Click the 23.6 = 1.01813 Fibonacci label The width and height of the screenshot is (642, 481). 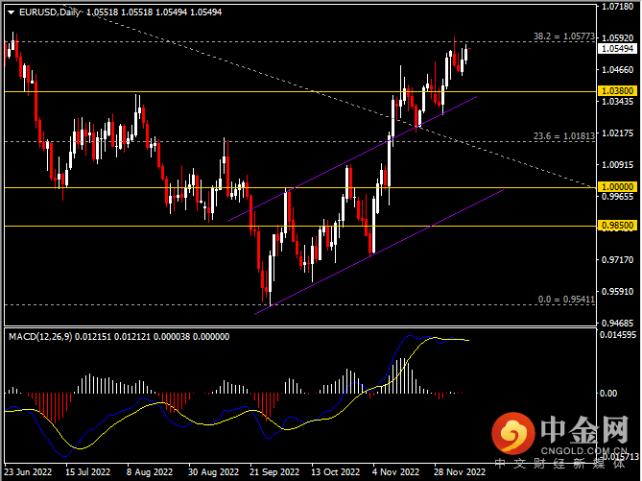[566, 136]
